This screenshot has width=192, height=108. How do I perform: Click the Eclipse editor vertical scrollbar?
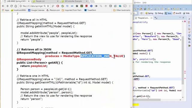pyautogui.click(x=183, y=60)
